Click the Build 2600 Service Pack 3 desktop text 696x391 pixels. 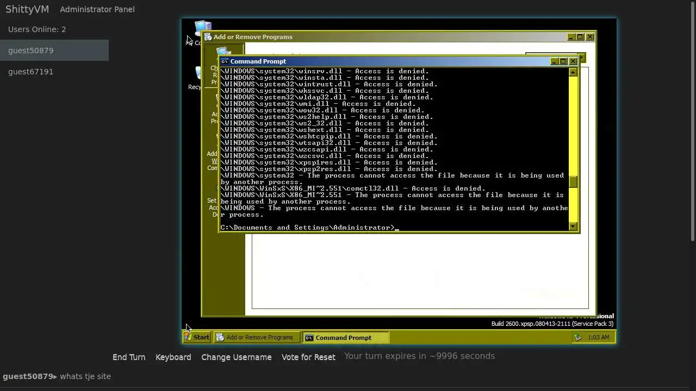pyautogui.click(x=552, y=324)
